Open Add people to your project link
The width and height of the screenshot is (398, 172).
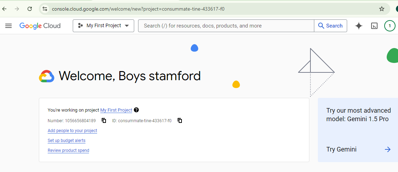(x=72, y=131)
